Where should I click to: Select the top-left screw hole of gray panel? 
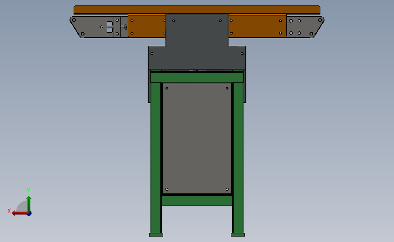[x=167, y=88]
